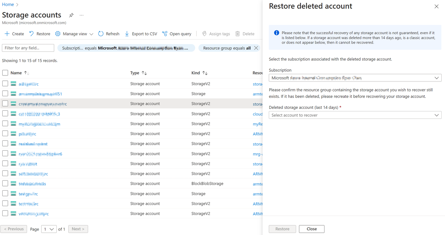Click Export to CSV download icon

coord(127,34)
